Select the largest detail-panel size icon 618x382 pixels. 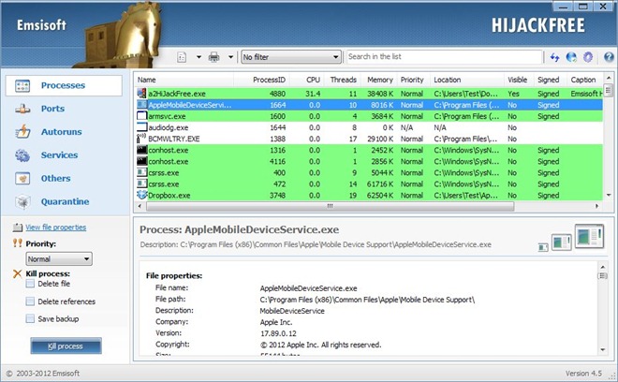coord(589,236)
